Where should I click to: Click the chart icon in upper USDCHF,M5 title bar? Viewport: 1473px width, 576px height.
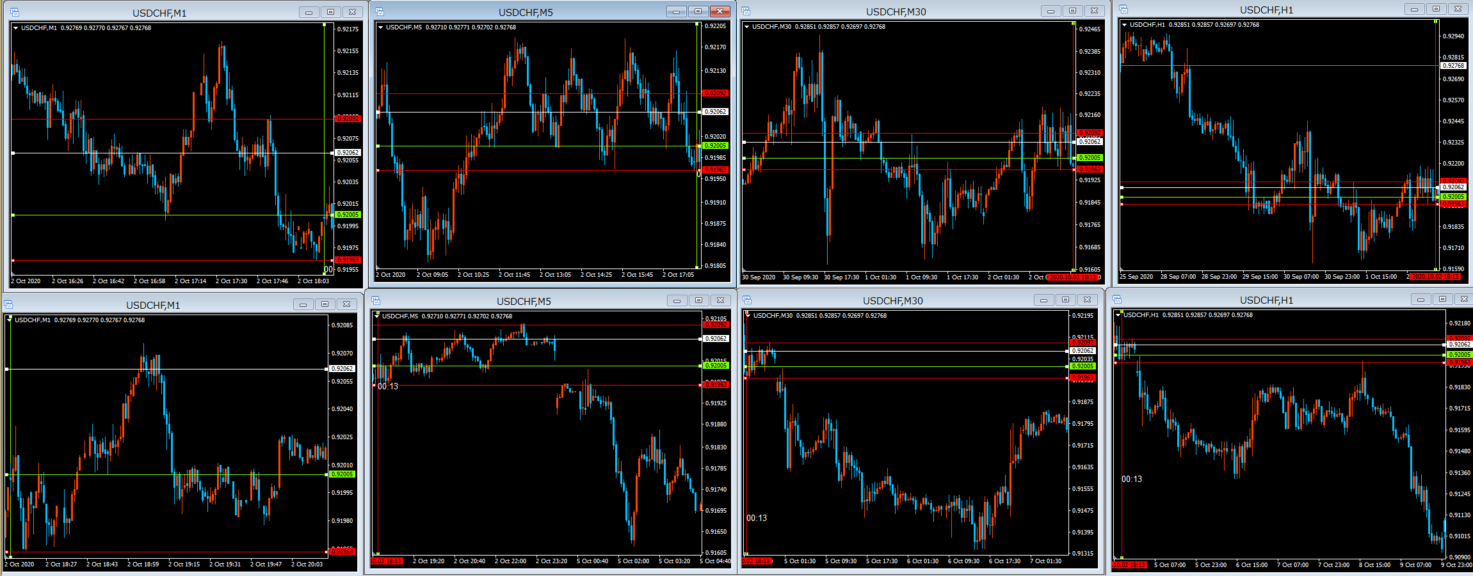pos(380,12)
